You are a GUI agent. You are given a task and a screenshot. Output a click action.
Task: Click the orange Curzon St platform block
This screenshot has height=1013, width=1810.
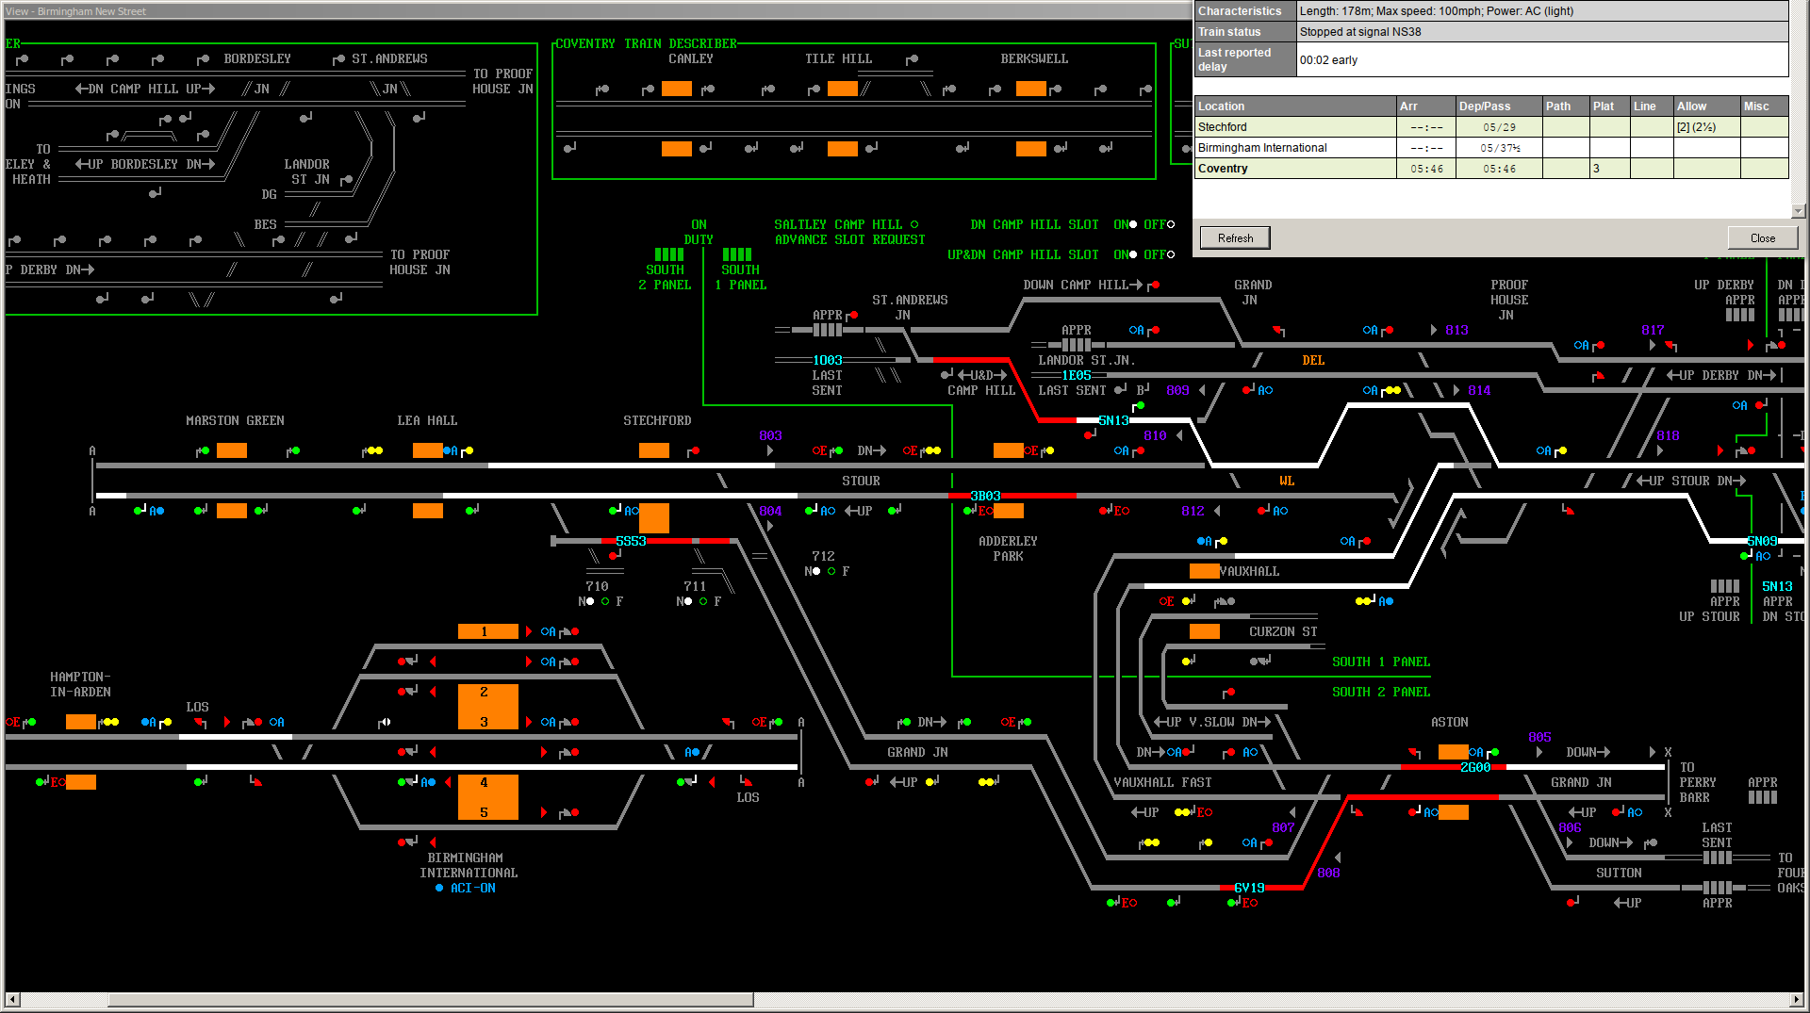point(1204,631)
